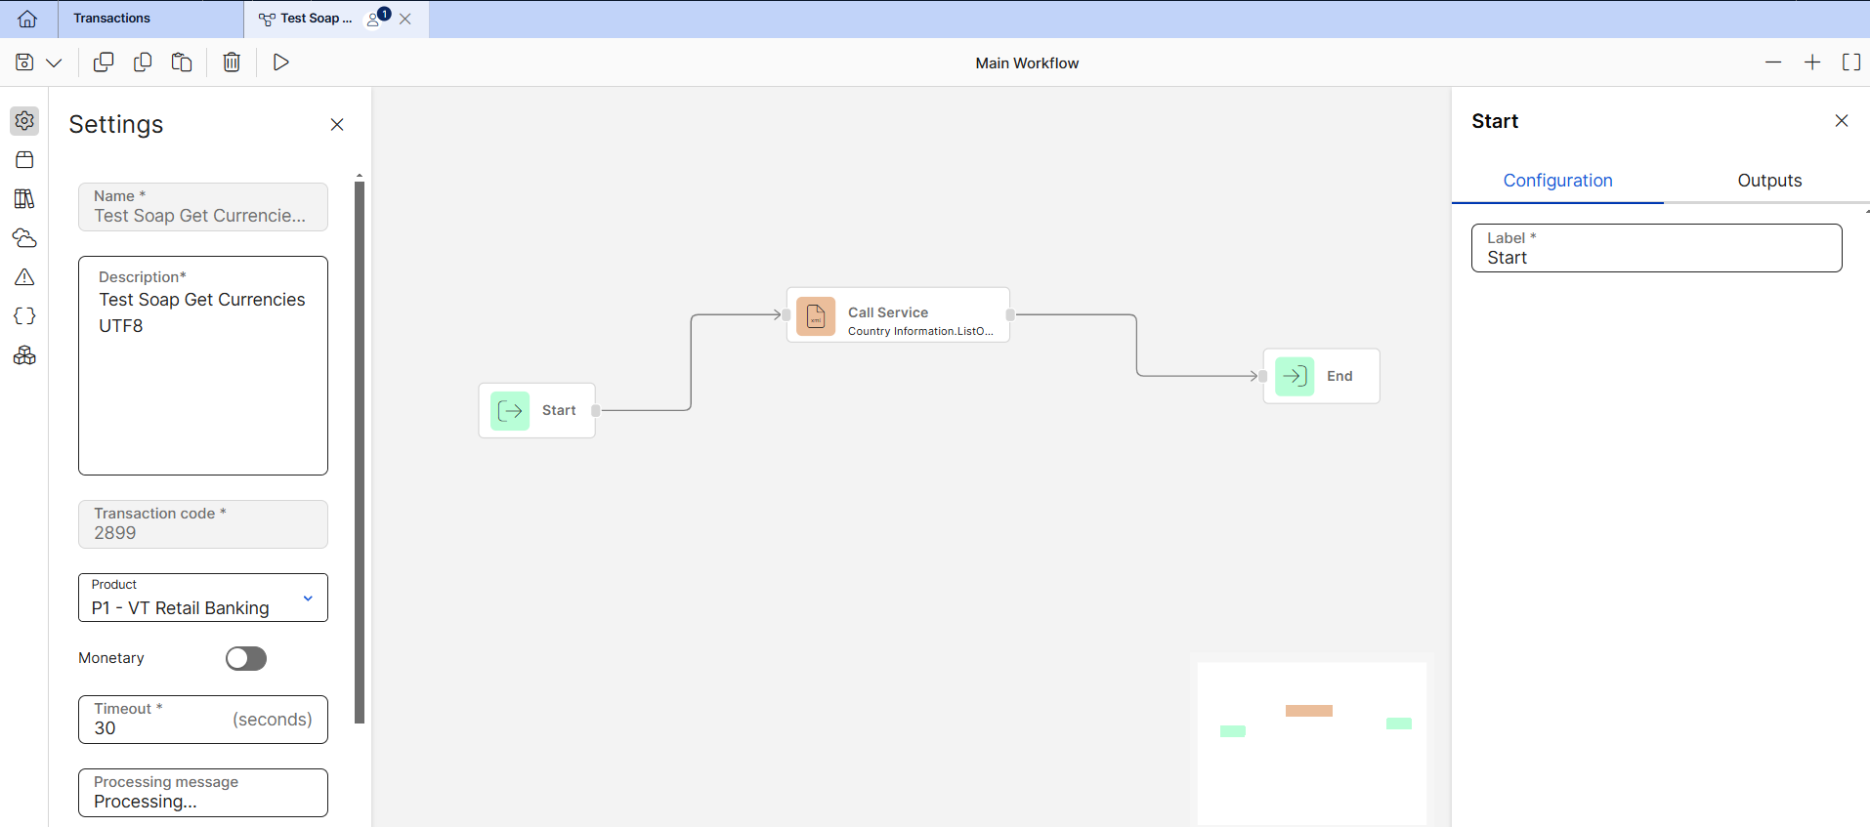Select the Call Service node

pos(898,315)
